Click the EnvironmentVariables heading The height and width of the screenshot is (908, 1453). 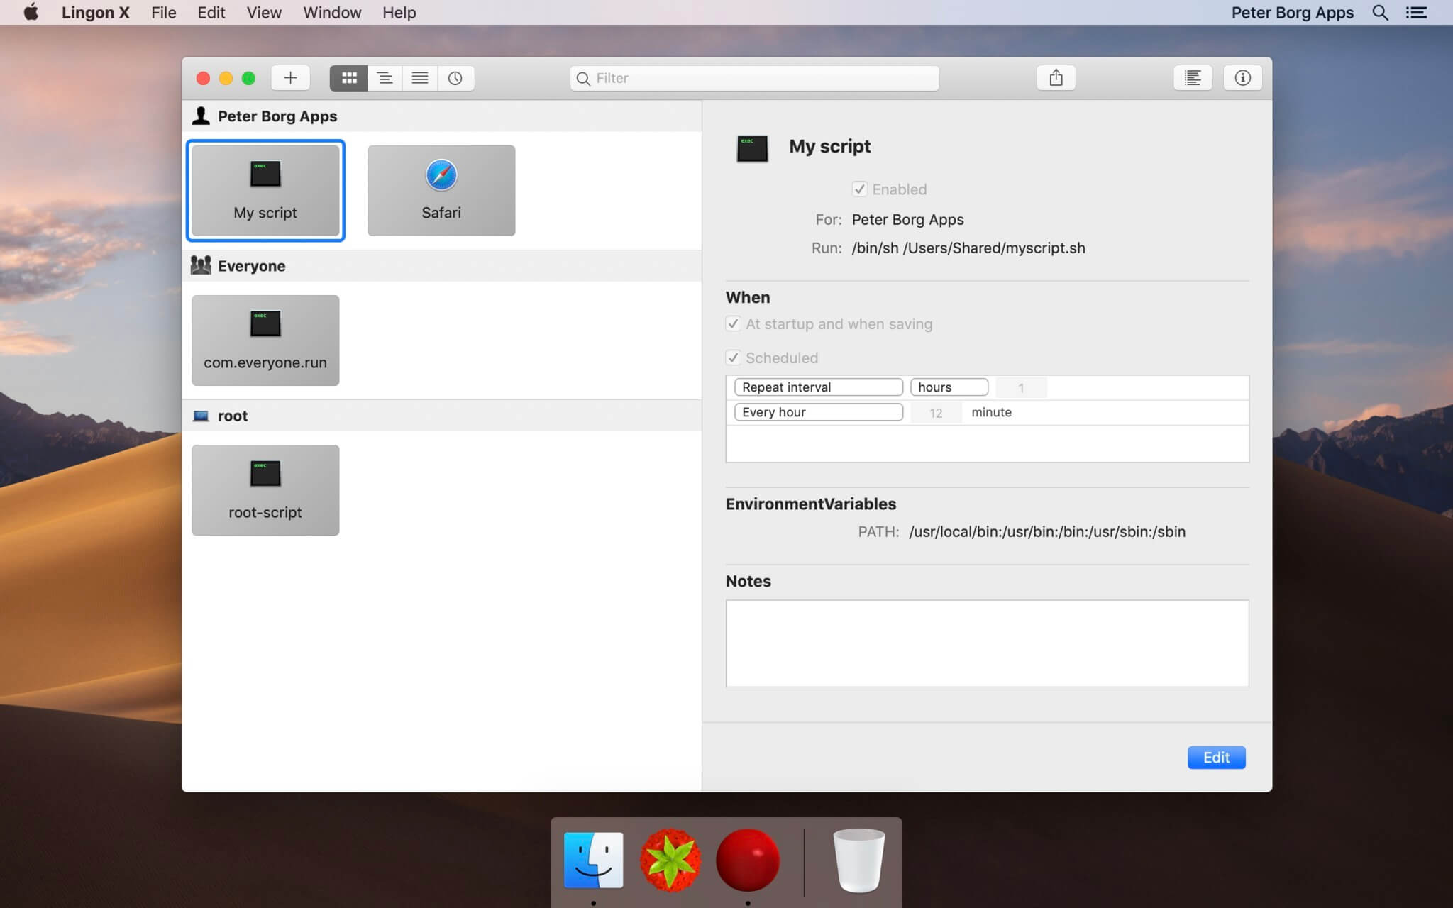tap(810, 504)
